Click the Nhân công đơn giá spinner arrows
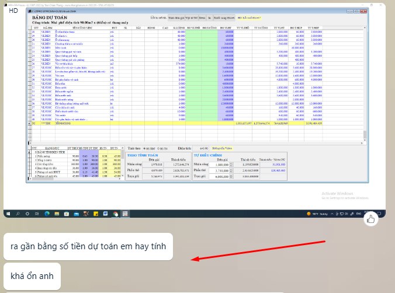 click(231, 165)
